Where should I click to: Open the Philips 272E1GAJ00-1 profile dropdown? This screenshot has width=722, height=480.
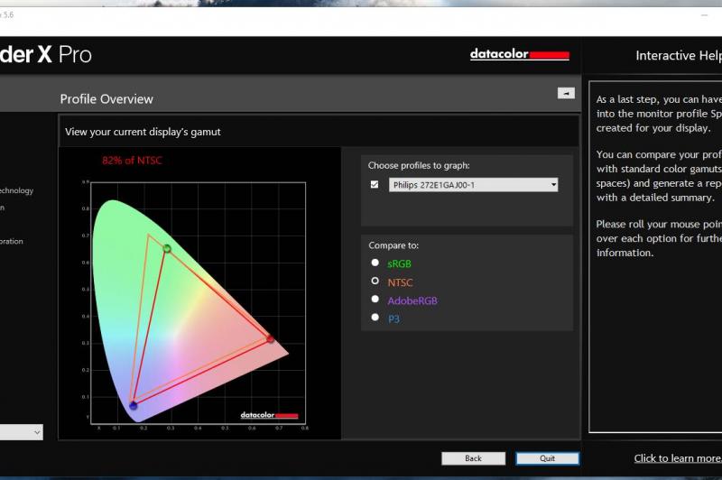point(473,185)
